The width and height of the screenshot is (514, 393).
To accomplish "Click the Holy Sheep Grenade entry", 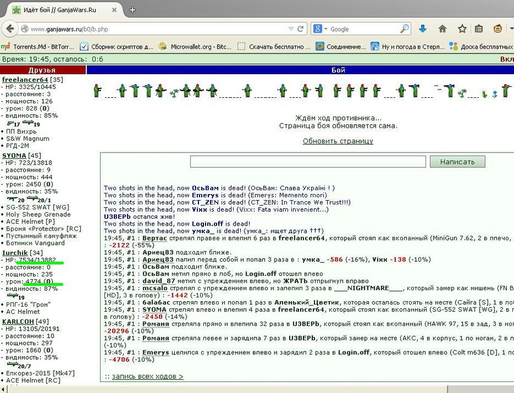I will [38, 214].
